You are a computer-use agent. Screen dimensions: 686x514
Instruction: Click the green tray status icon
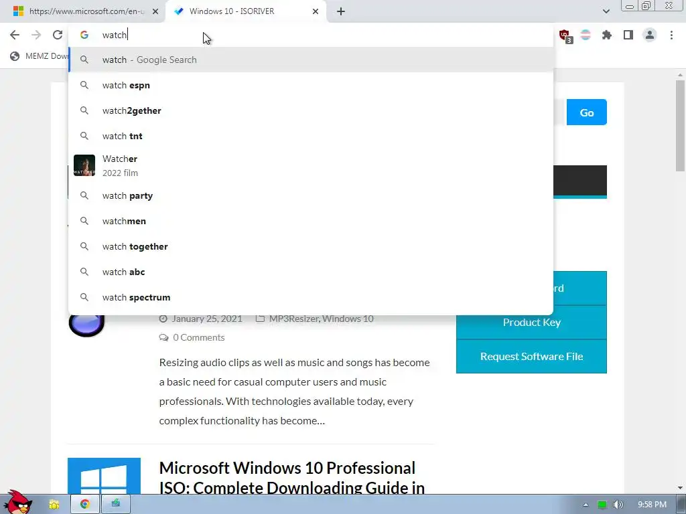point(602,505)
